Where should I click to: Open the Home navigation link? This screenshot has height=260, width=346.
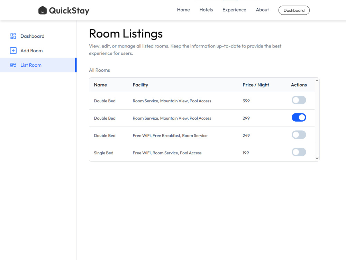pyautogui.click(x=183, y=10)
